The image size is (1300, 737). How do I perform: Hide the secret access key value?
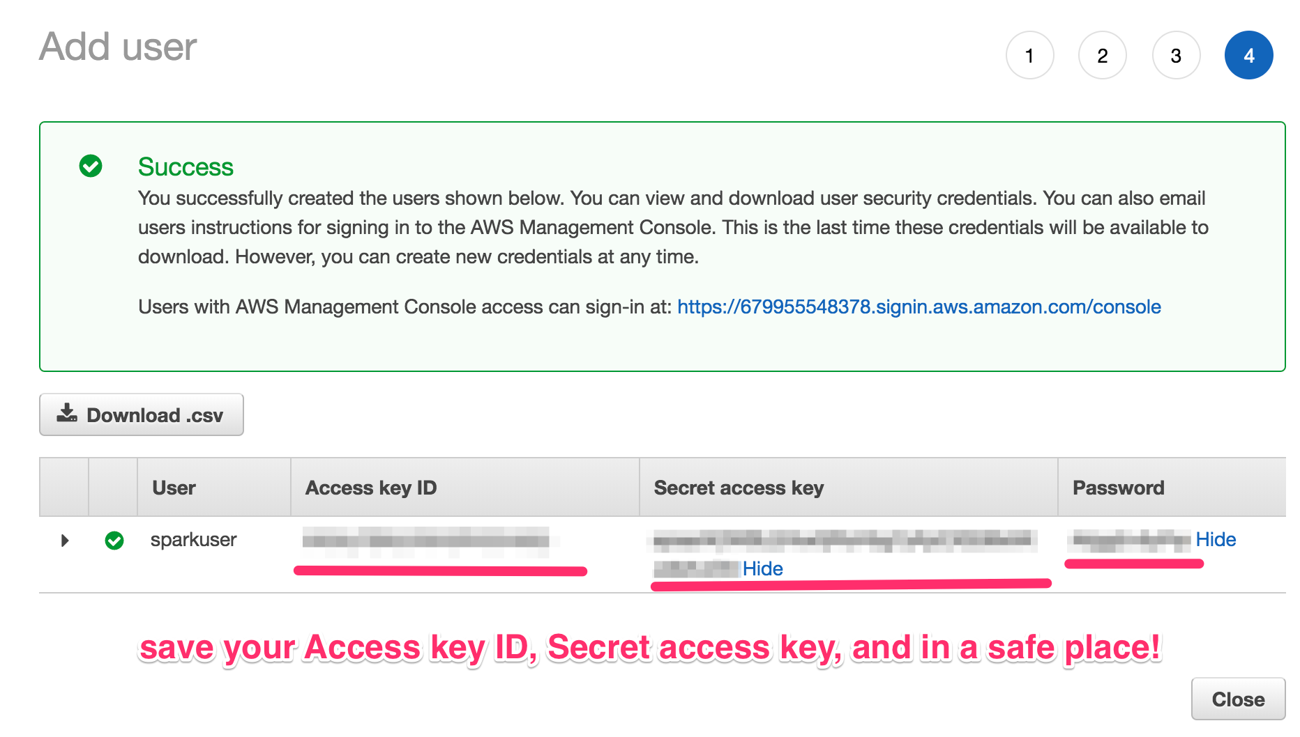763,568
